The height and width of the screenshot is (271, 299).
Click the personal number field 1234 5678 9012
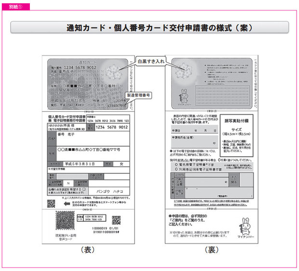tap(112, 127)
